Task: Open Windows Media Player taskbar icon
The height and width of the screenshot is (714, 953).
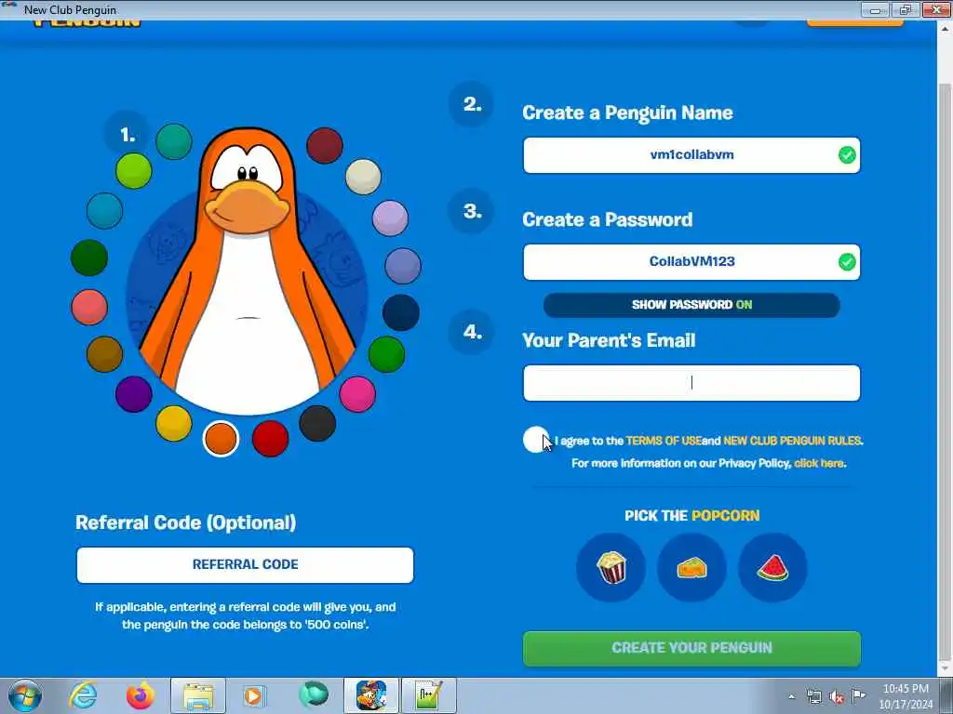Action: tap(254, 695)
